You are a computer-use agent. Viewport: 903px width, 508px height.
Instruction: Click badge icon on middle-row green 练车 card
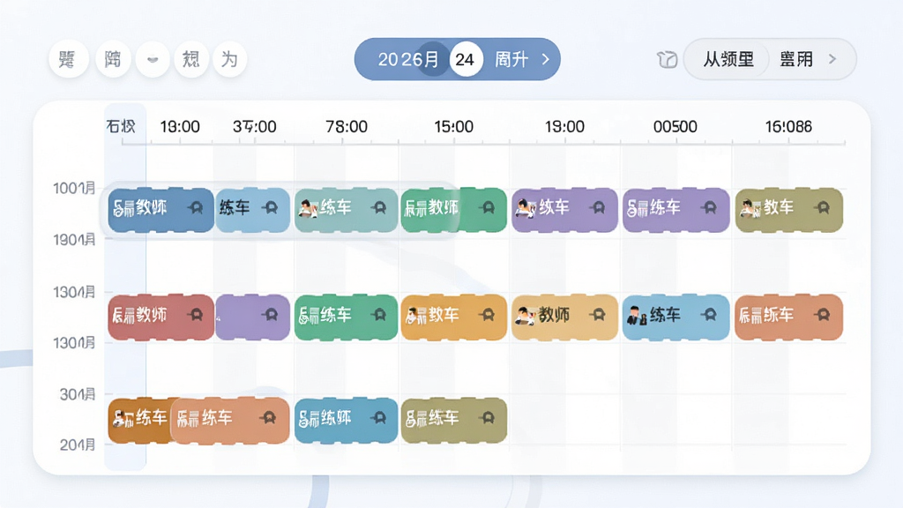tap(378, 315)
